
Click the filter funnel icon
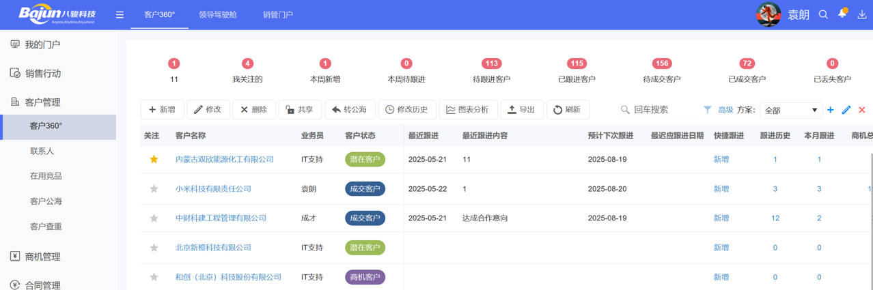(x=708, y=110)
